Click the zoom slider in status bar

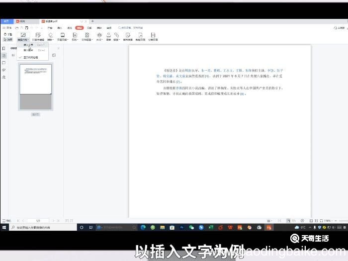tap(344, 221)
